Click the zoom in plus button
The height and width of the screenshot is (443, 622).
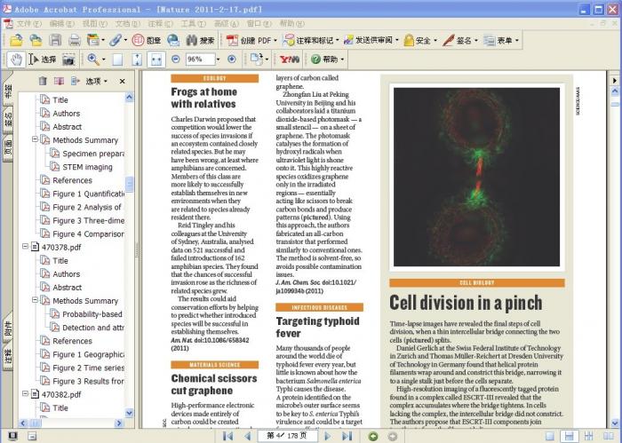(x=232, y=59)
